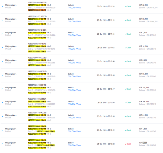Click dadu33 username in IDR 304,000 row
The width and height of the screenshot is (163, 153).
click(x=71, y=101)
